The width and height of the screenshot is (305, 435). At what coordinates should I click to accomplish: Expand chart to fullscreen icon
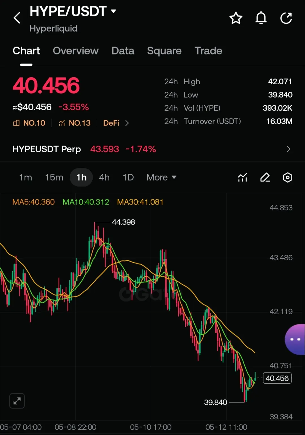[x=17, y=401]
